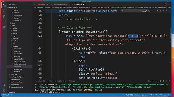The height and width of the screenshot is (97, 174).
Task: Kill terminal with trash icon
Action: [163, 81]
